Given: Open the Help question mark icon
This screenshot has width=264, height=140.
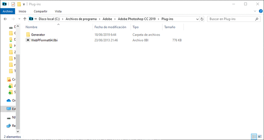Looking at the screenshot, I should 261,11.
